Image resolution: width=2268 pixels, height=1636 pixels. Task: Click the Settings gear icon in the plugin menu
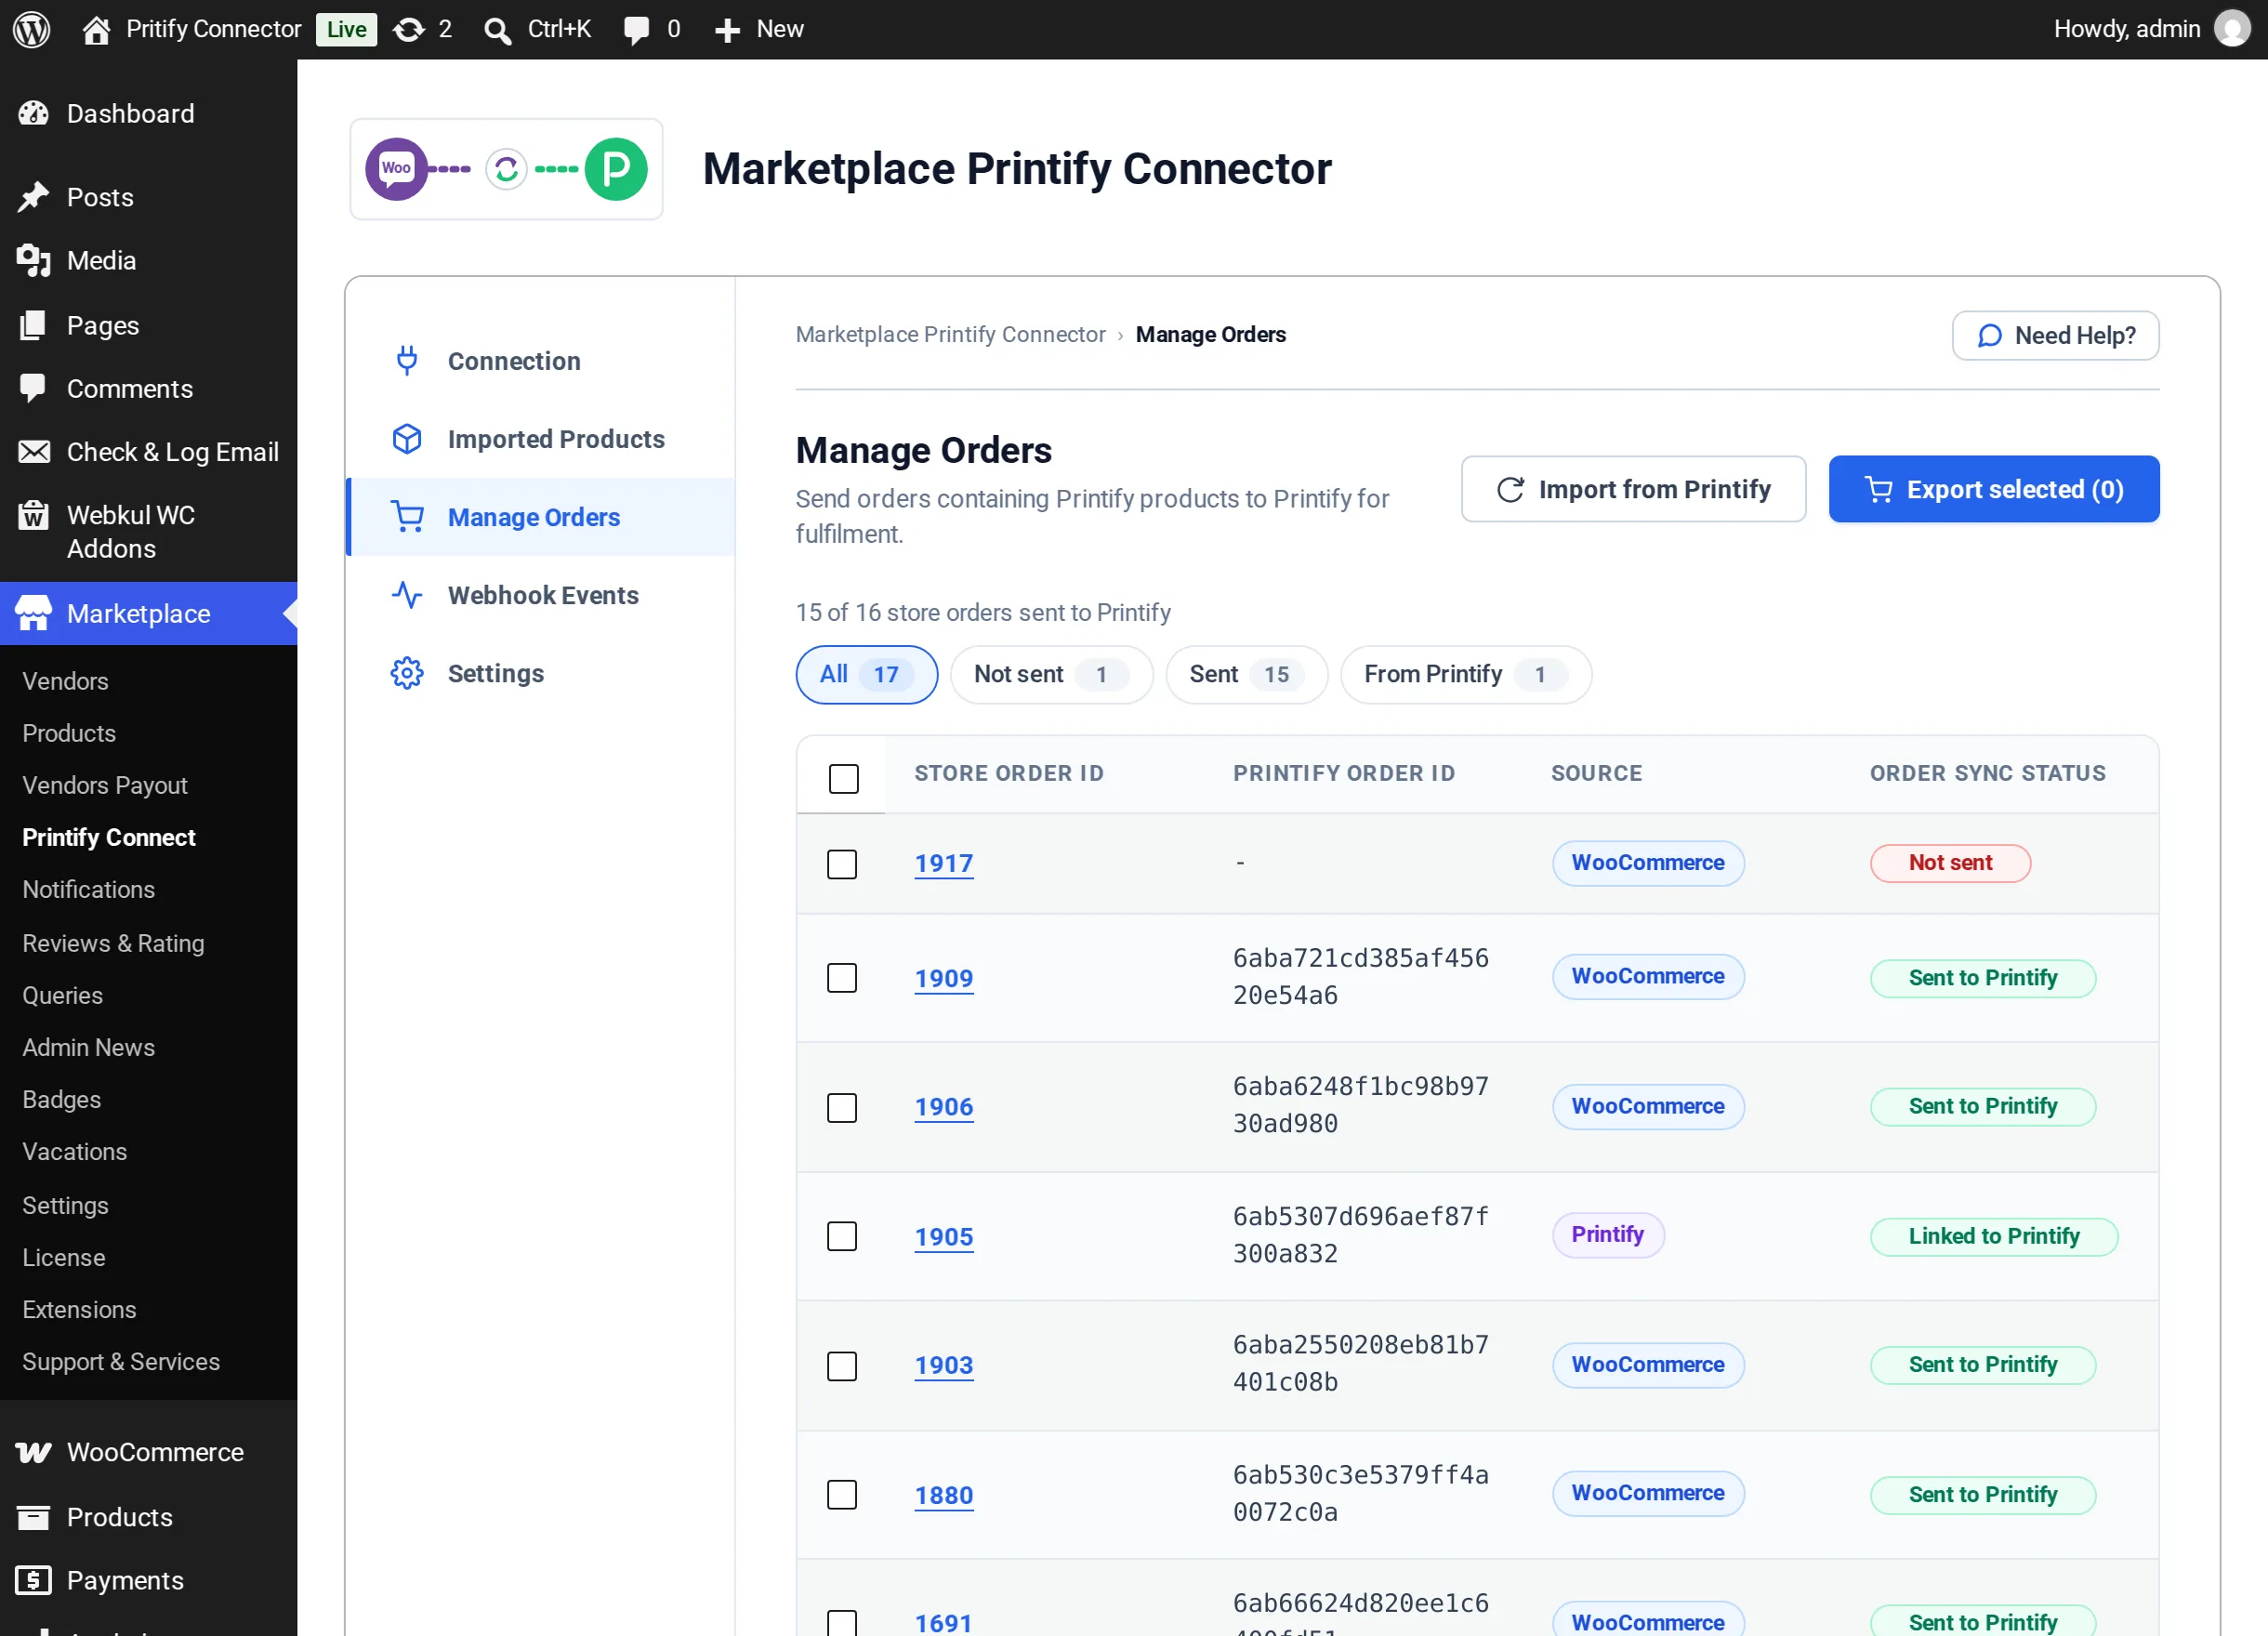pyautogui.click(x=407, y=673)
